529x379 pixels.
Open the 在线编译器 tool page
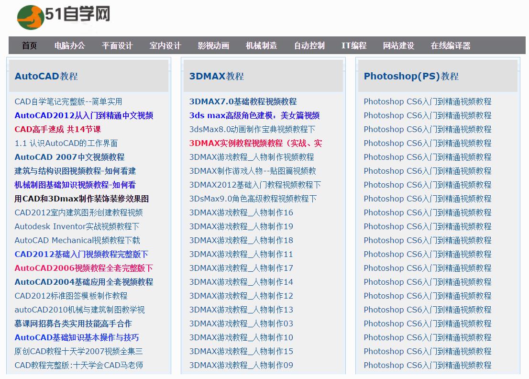click(450, 45)
